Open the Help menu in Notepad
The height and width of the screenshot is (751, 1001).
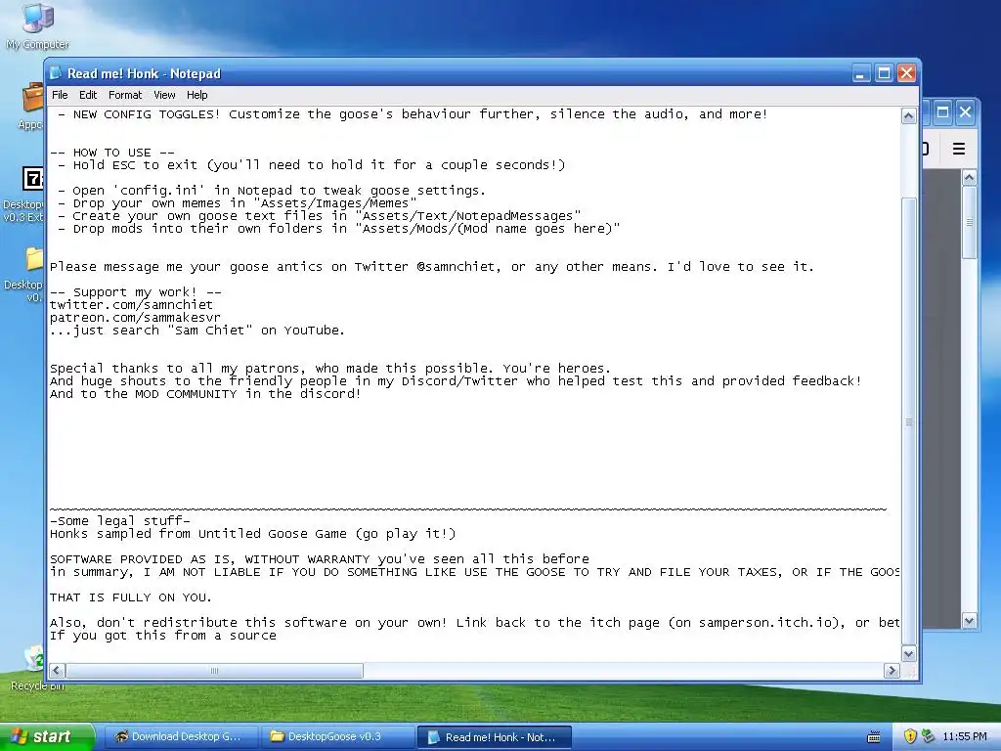[x=197, y=95]
